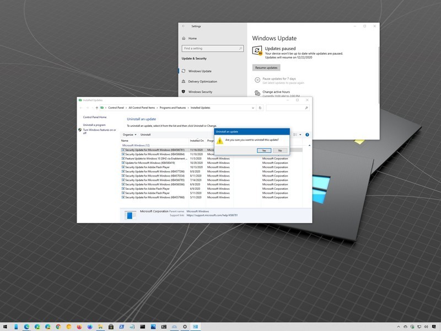Sort by the Installed On column header
This screenshot has width=441, height=331.
197,141
